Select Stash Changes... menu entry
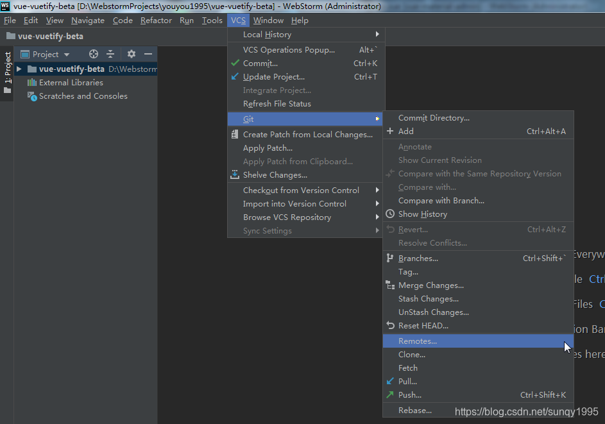Viewport: 605px width, 424px height. click(478, 299)
